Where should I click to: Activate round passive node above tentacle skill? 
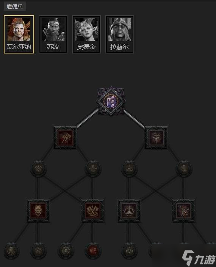pos(184,168)
